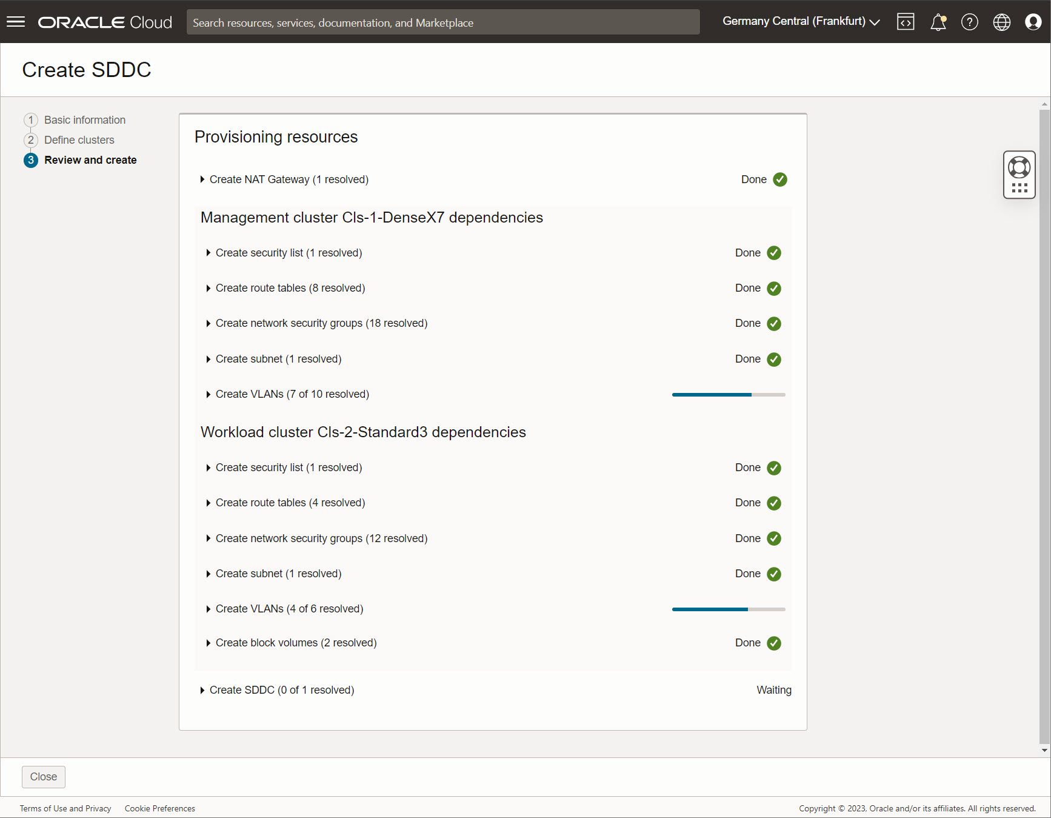Click the Close button
The width and height of the screenshot is (1051, 818).
43,777
